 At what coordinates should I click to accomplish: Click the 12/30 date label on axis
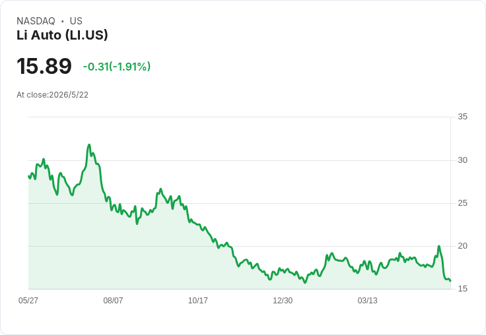click(x=283, y=300)
